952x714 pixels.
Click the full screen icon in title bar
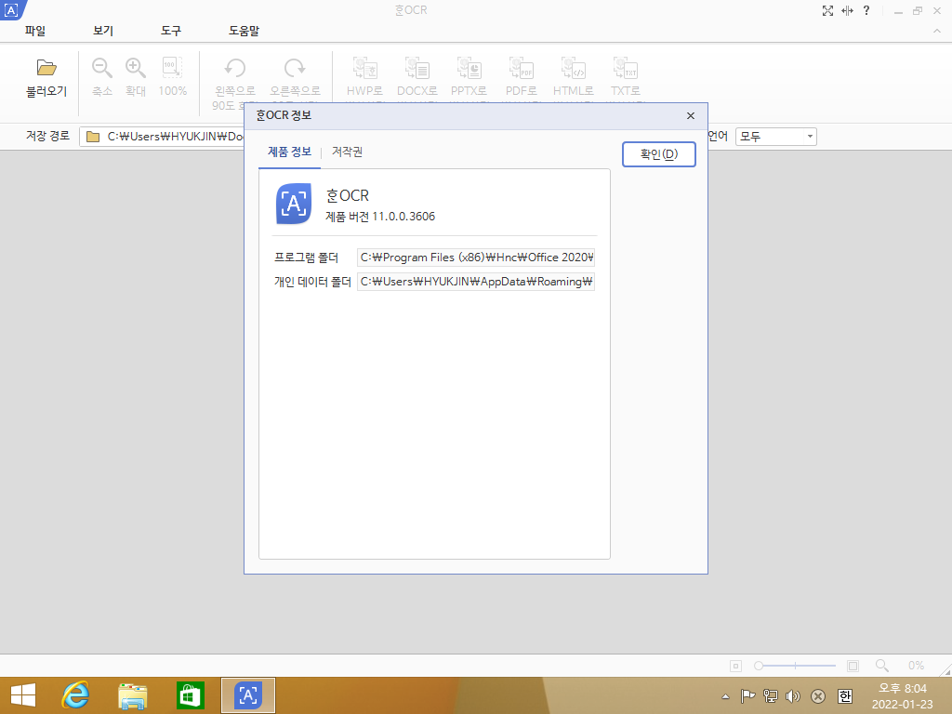(827, 10)
